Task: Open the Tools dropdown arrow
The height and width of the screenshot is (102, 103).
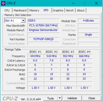Action: pos(60,98)
